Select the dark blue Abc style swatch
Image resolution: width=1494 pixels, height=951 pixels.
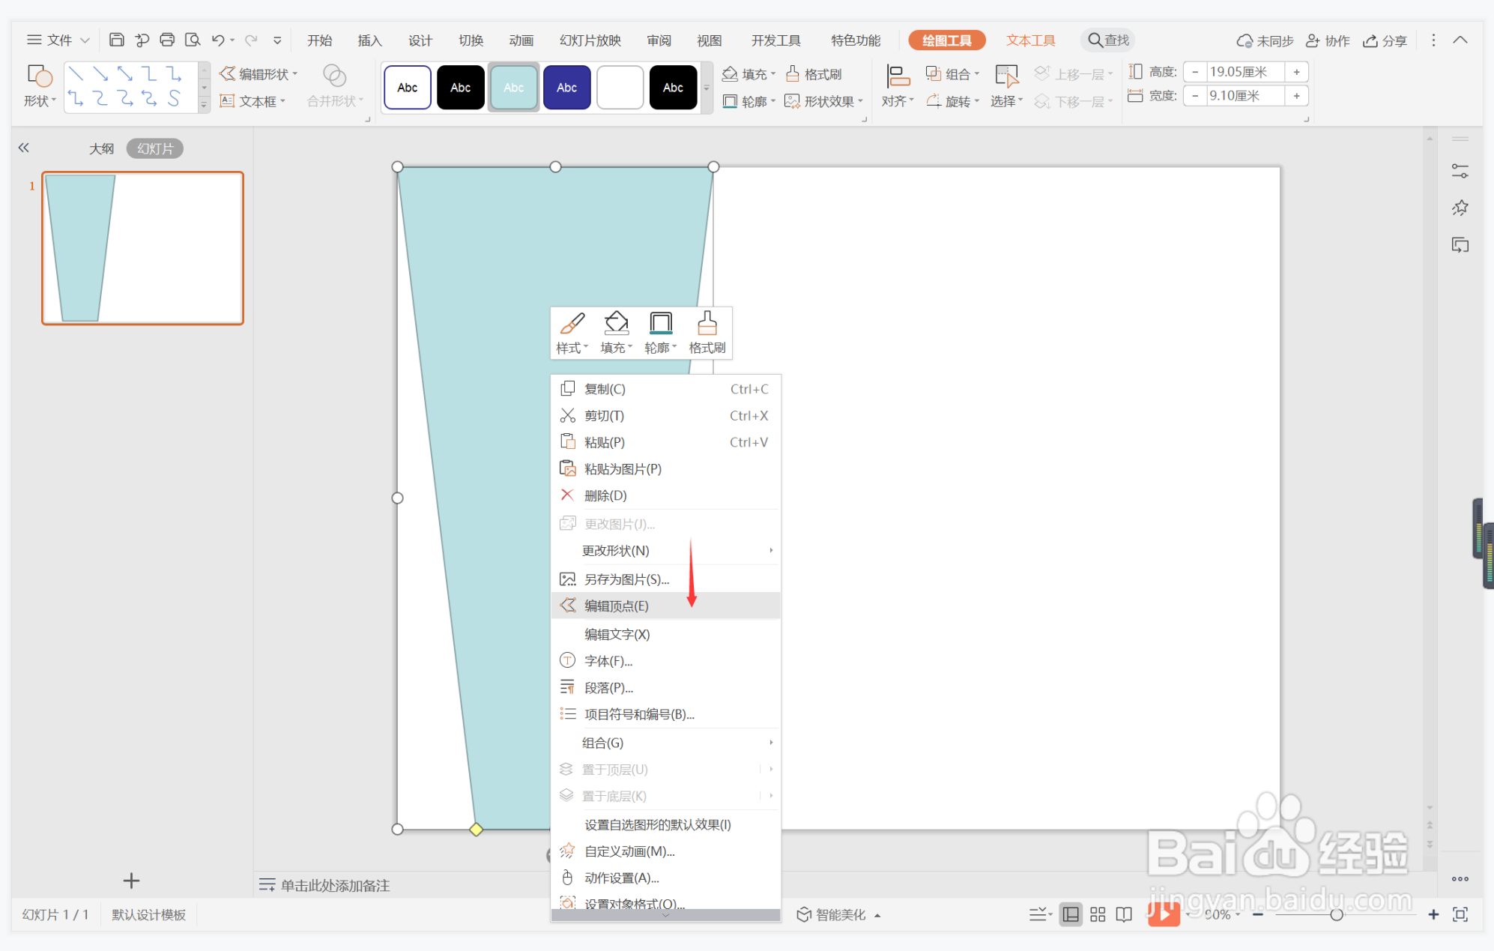coord(566,88)
